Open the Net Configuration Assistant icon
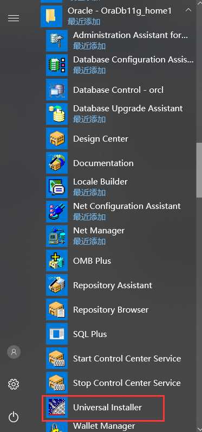The width and height of the screenshot is (202, 432). tap(57, 212)
